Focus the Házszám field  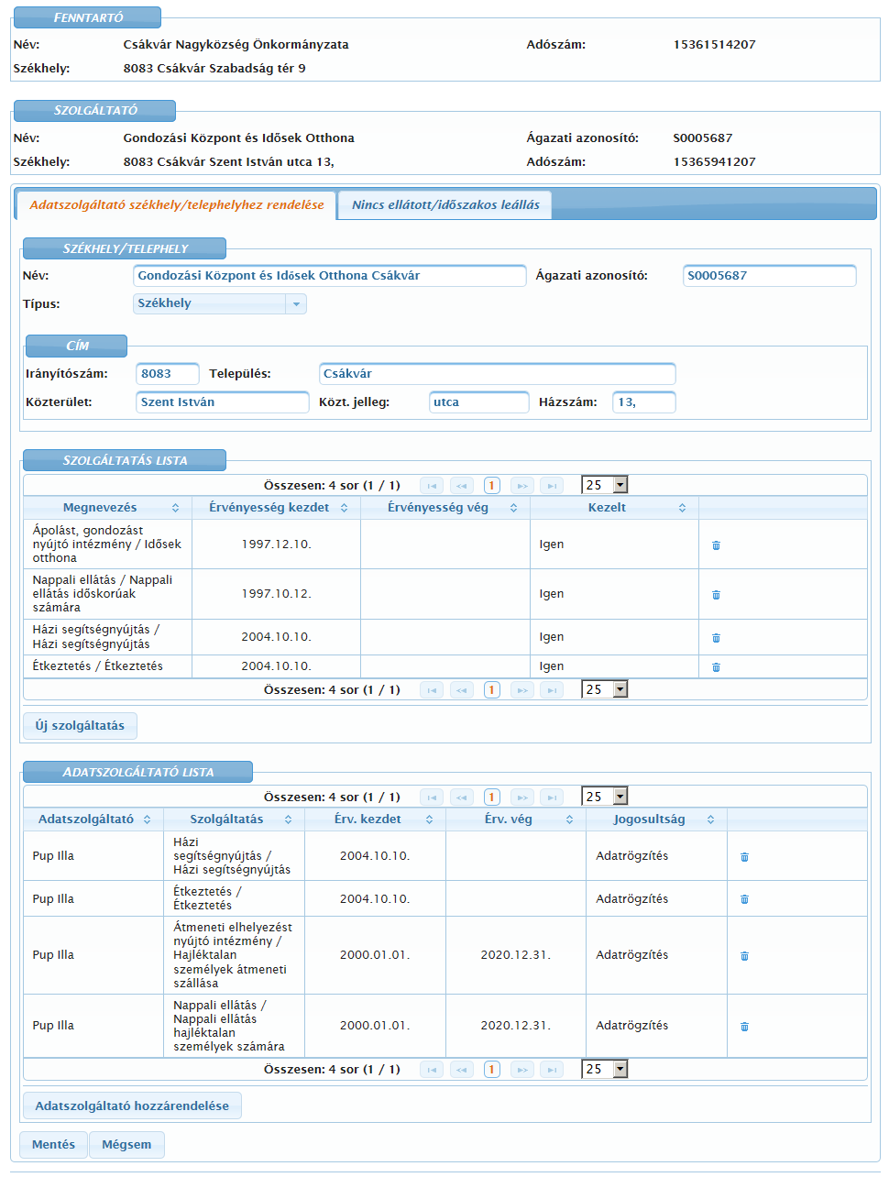[644, 402]
